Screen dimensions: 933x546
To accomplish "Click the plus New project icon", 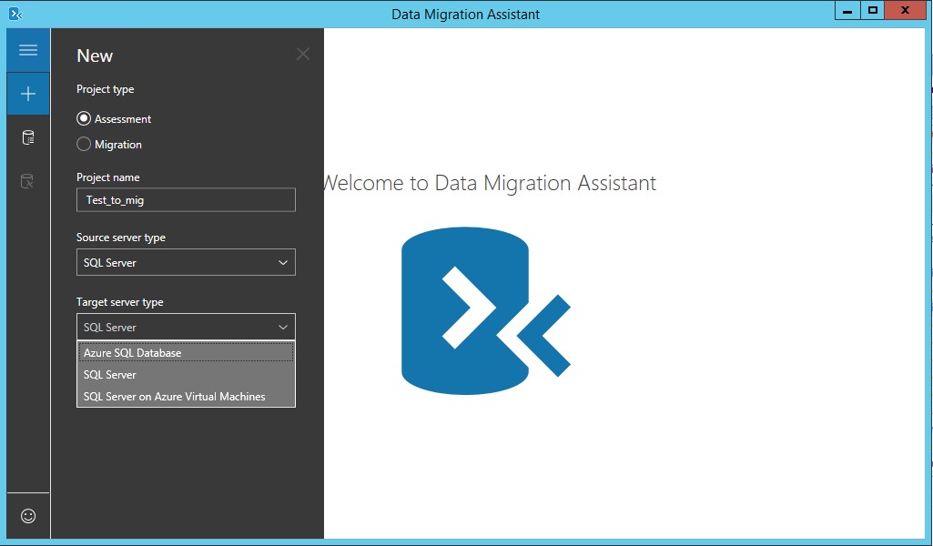I will pyautogui.click(x=28, y=94).
